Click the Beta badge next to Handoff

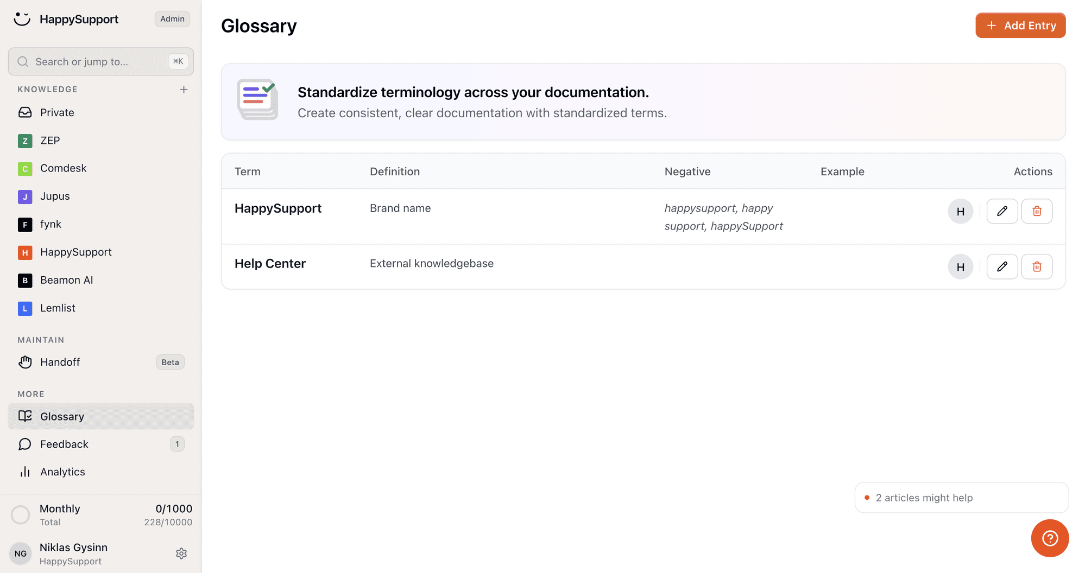[170, 362]
